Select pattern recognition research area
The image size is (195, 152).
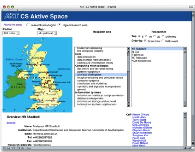point(88,72)
